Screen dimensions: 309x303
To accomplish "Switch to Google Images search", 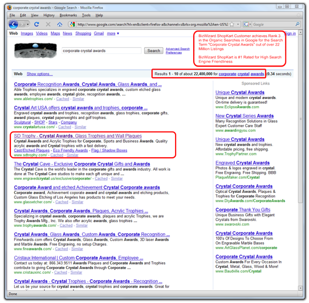I will (x=27, y=33).
